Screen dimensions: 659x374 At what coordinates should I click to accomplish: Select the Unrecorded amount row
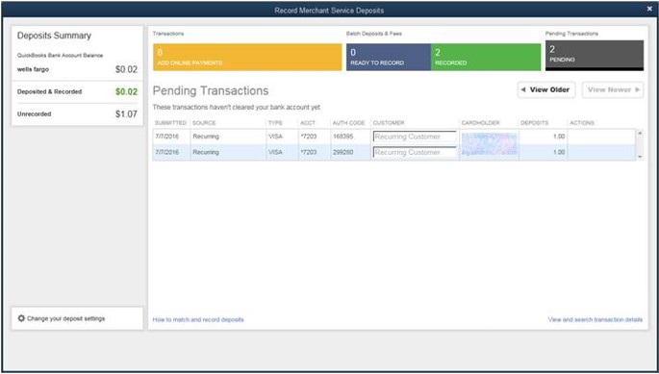click(x=77, y=113)
